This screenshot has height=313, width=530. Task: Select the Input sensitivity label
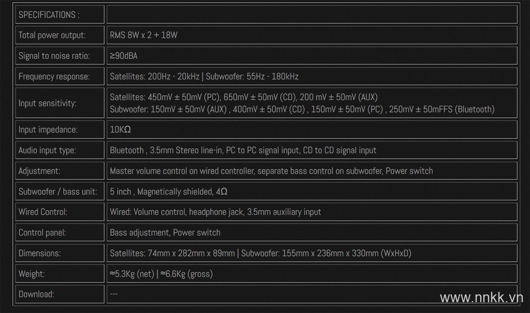tap(47, 103)
